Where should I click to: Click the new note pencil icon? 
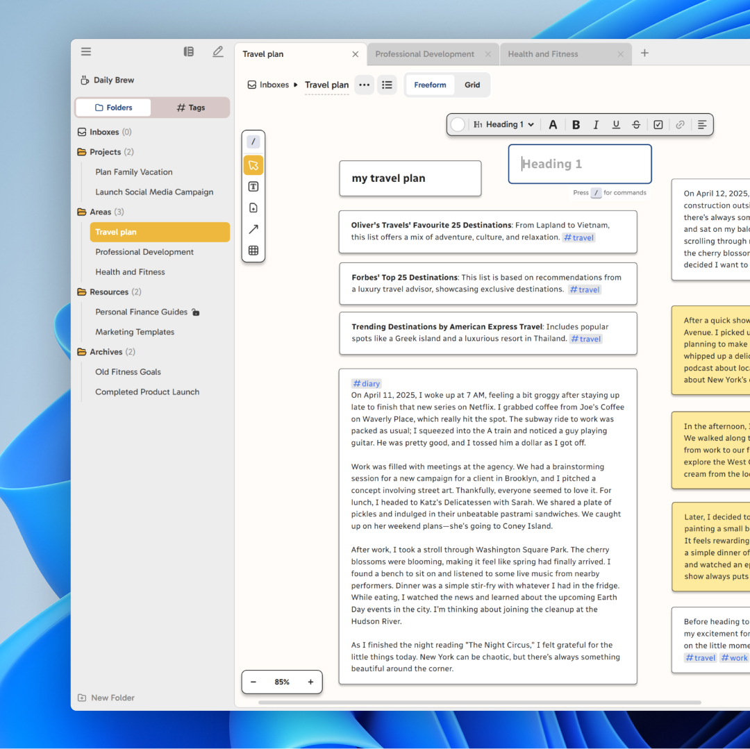click(218, 51)
